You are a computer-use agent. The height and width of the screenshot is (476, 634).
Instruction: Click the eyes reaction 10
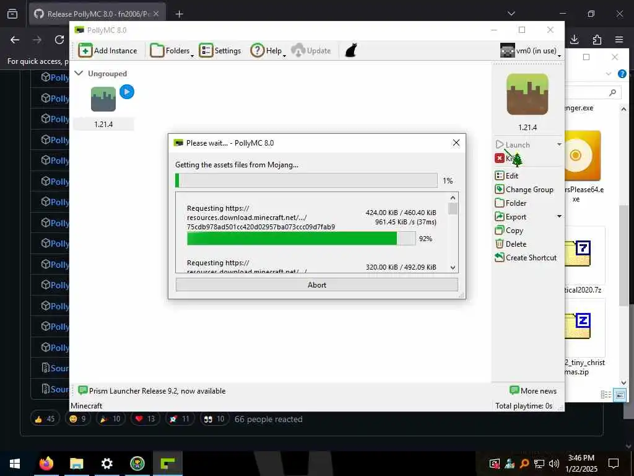tap(214, 419)
